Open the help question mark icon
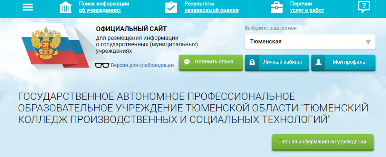This screenshot has height=157, width=386. tap(364, 7)
